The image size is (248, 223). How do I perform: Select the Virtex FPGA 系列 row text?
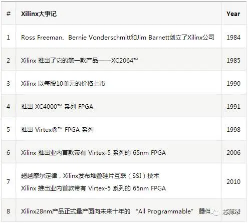click(x=57, y=129)
